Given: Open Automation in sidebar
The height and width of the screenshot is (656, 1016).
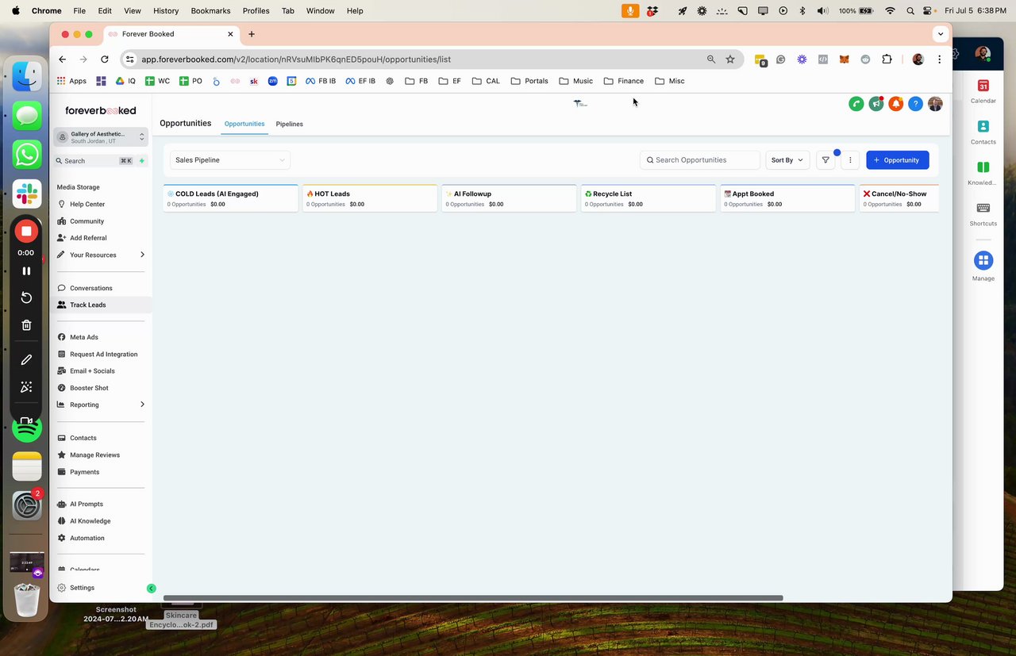Looking at the screenshot, I should (87, 538).
